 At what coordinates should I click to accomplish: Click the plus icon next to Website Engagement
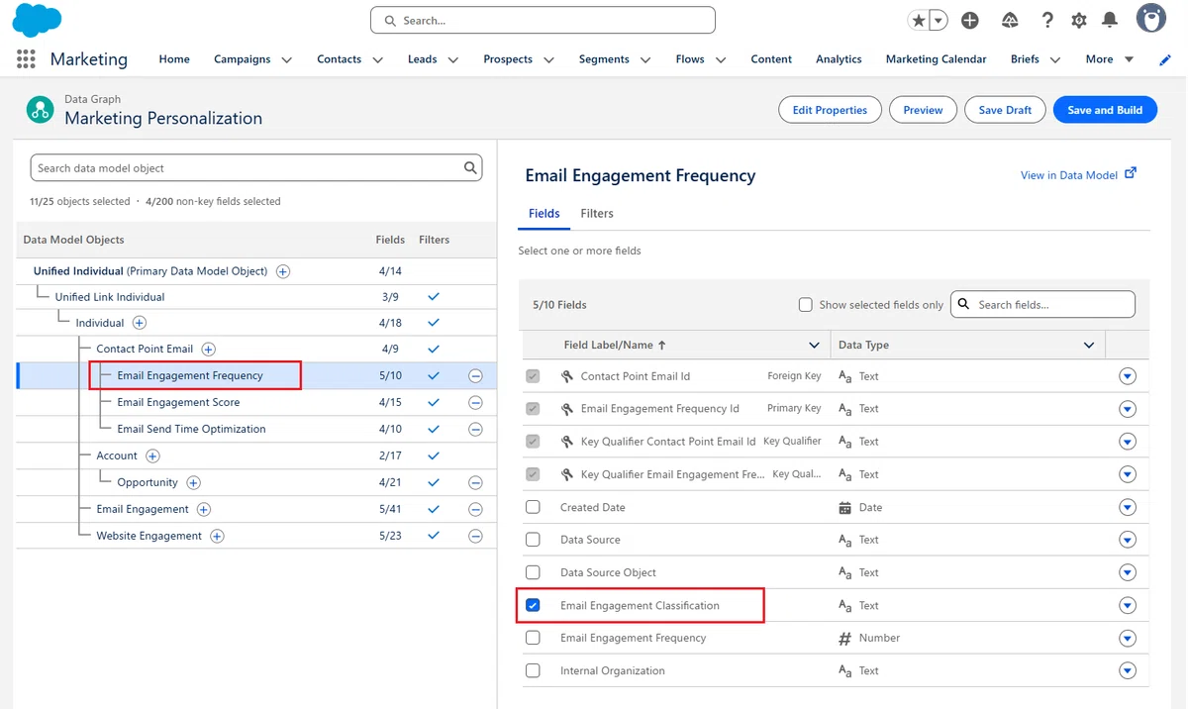(x=217, y=537)
